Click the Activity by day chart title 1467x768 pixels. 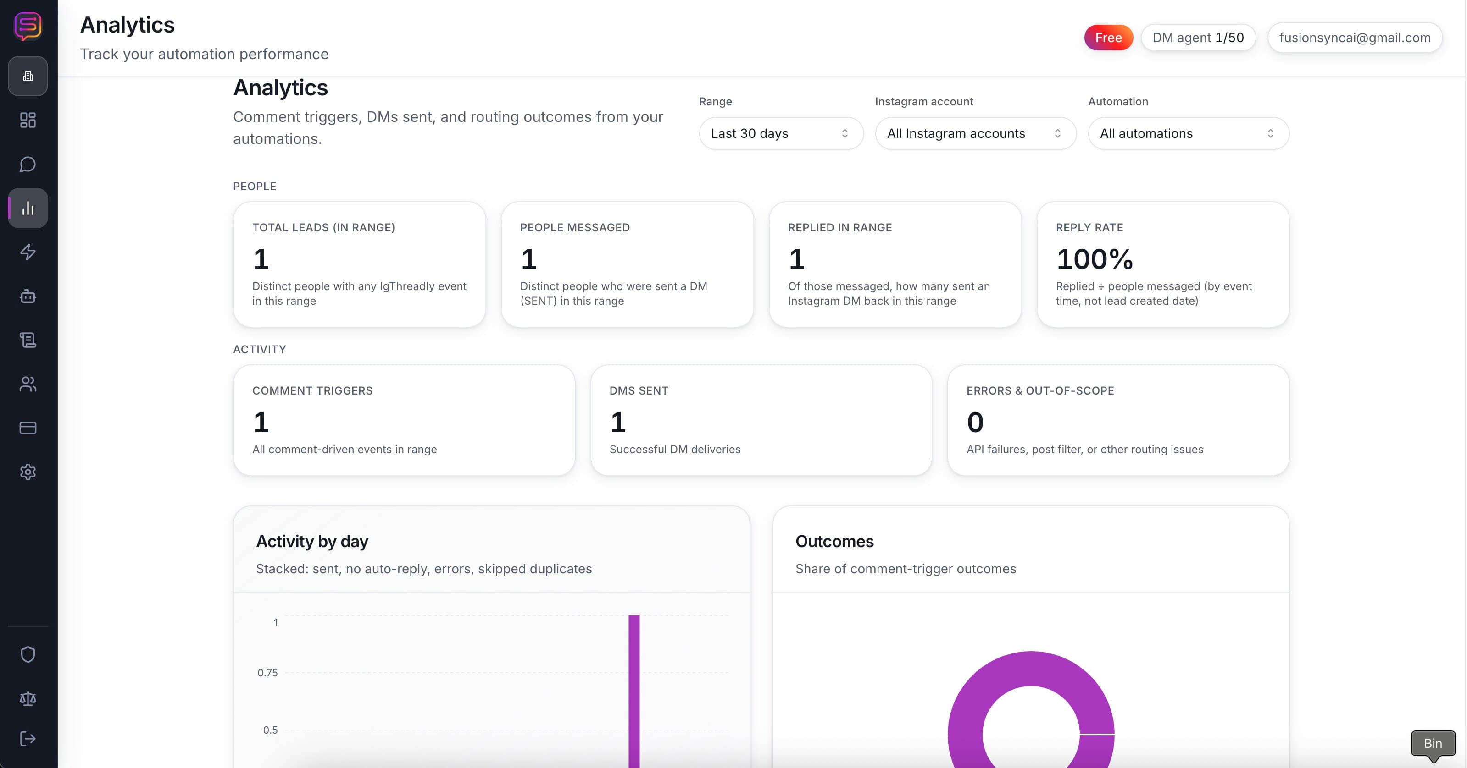(312, 542)
